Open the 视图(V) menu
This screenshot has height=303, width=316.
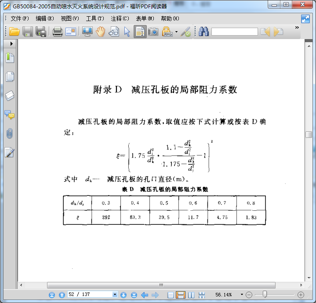70,18
